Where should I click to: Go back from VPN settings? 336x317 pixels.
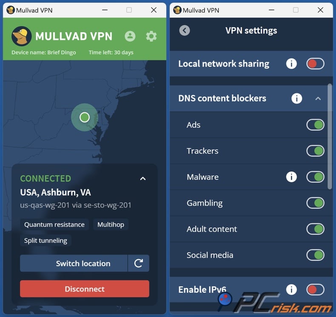point(185,31)
